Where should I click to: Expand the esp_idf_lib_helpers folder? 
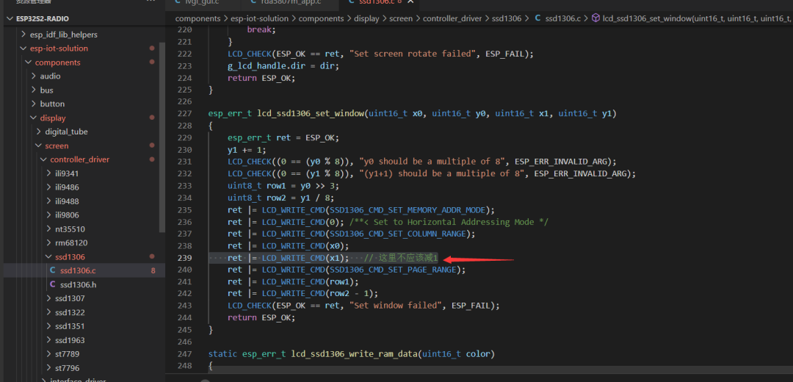point(23,35)
